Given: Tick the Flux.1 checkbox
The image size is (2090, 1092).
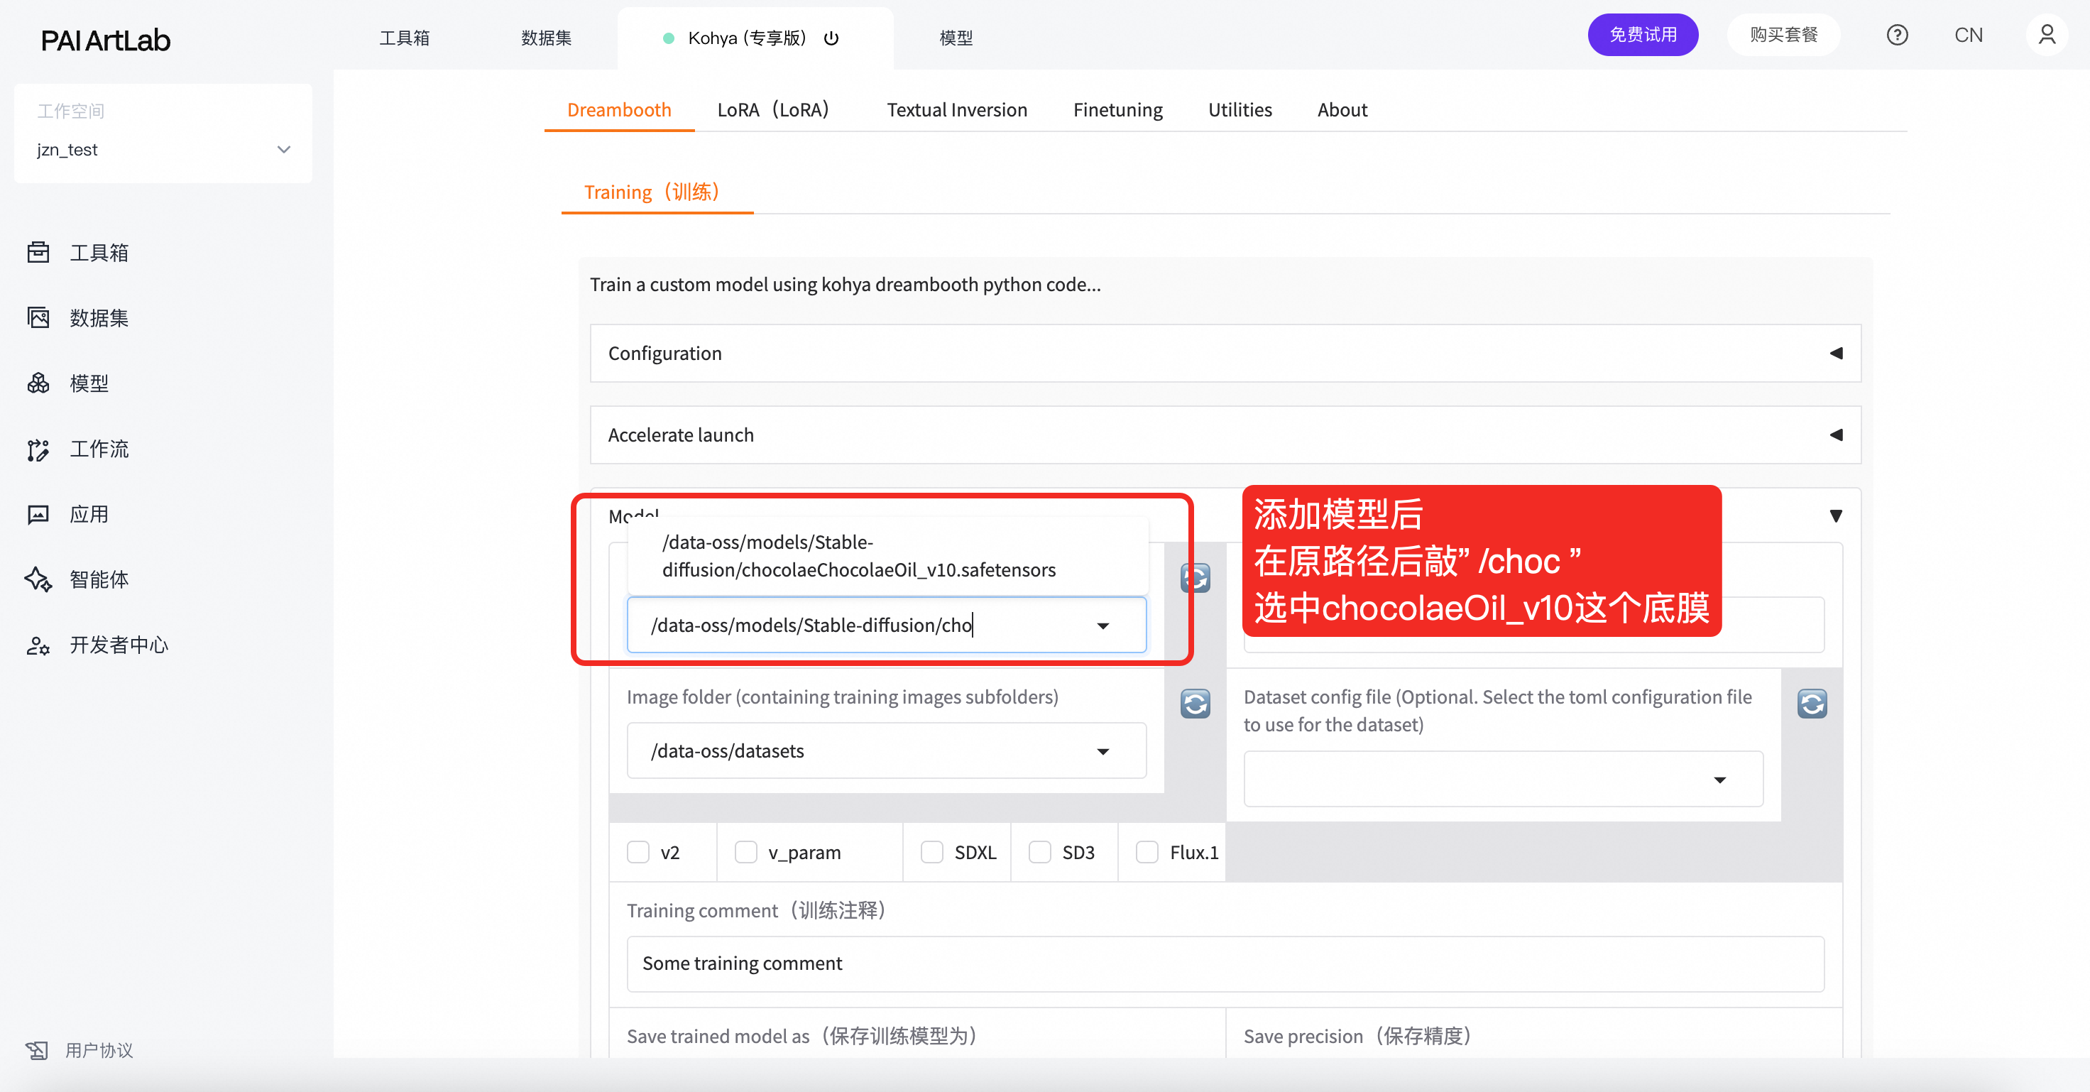Looking at the screenshot, I should pyautogui.click(x=1147, y=852).
